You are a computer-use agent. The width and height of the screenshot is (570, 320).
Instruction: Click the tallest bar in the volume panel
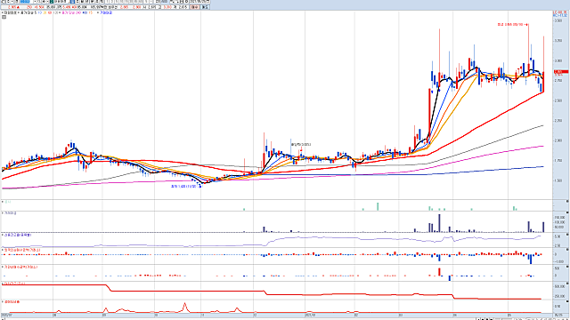tap(439, 223)
